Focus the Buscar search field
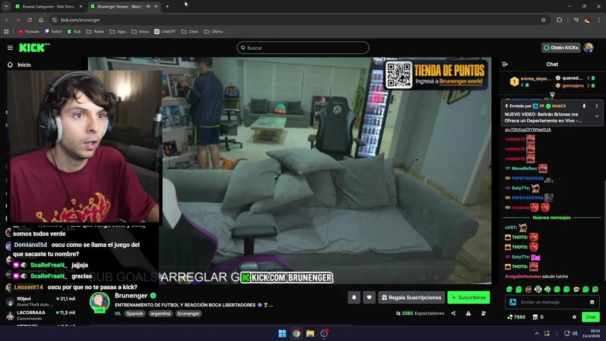606x341 pixels. (x=303, y=48)
